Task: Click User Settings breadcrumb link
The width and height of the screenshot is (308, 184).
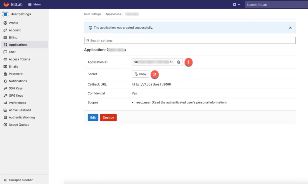Action: pyautogui.click(x=92, y=14)
